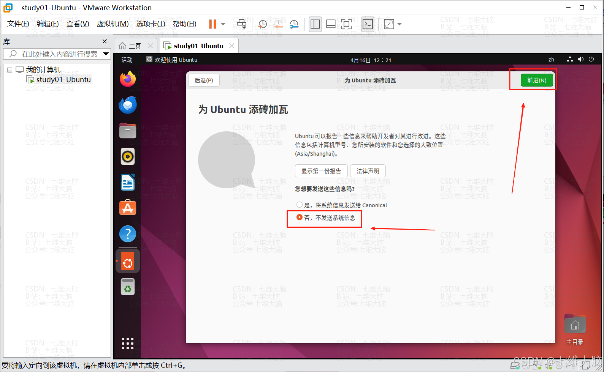Launch Thunderbird mail from the dock
604x372 pixels.
click(128, 105)
